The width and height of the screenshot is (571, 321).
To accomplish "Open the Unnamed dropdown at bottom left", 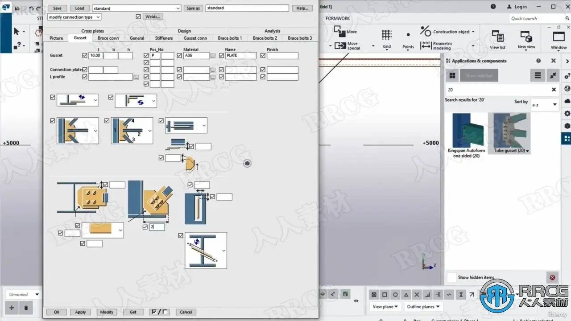I will coord(23,294).
